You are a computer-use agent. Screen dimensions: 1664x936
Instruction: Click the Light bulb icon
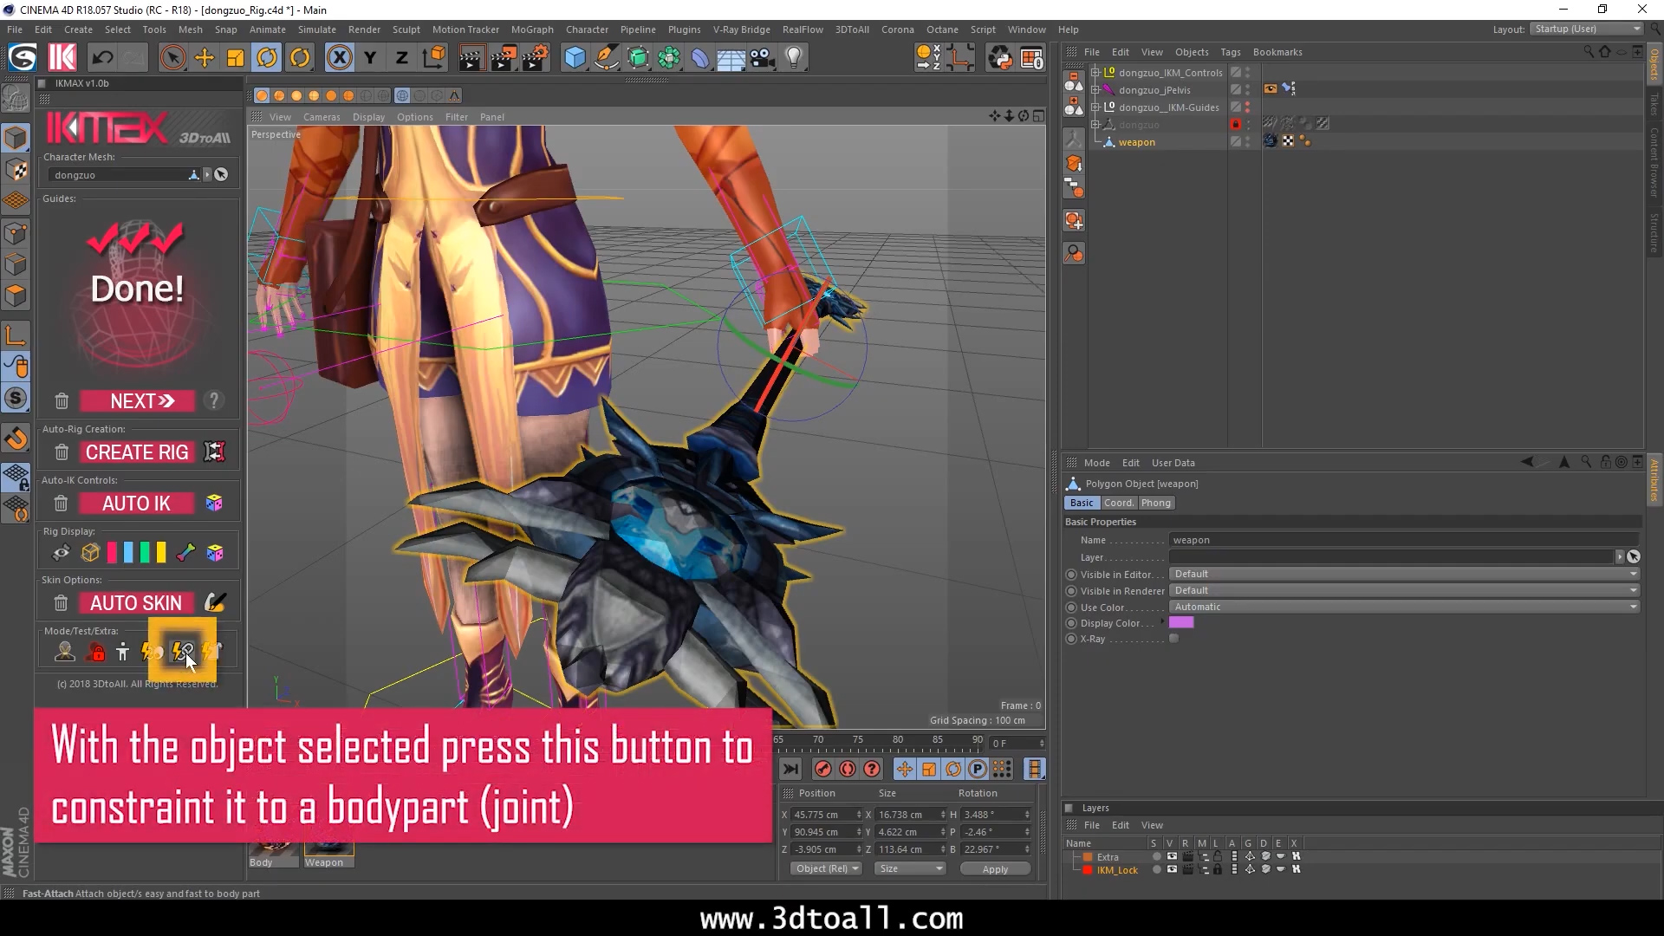coord(794,58)
